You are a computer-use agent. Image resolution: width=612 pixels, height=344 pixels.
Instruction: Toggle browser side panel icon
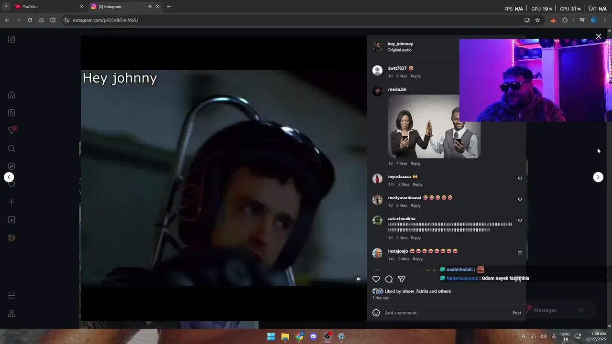click(x=53, y=20)
